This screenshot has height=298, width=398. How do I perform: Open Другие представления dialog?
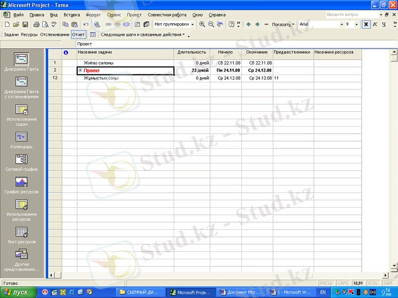tap(21, 260)
